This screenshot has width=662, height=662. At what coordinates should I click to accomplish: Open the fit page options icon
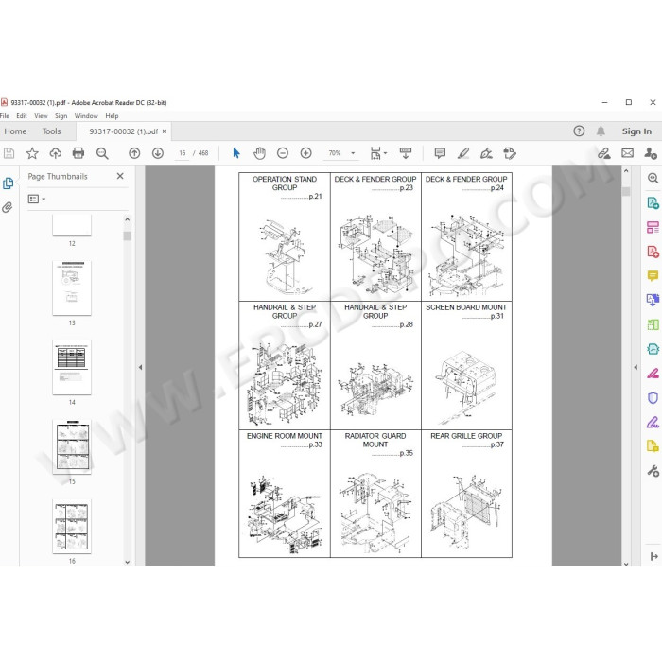(x=378, y=153)
